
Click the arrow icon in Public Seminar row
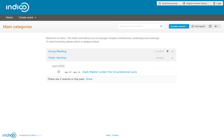(x=172, y=58)
